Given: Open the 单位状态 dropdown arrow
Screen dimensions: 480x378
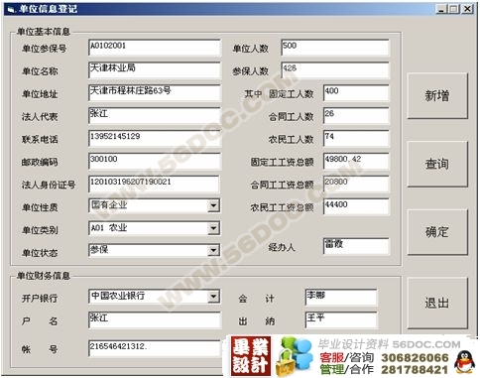Looking at the screenshot, I should (x=213, y=251).
